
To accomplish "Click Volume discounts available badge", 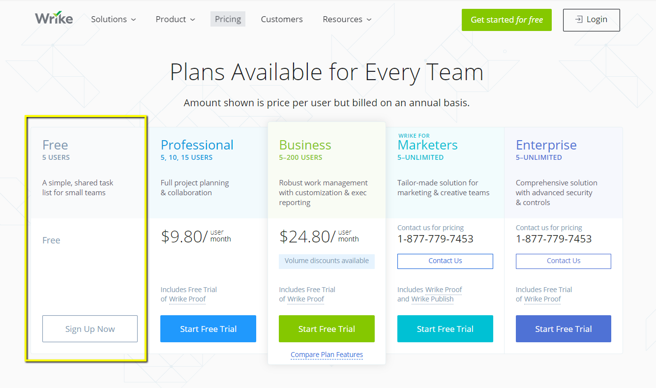I will click(327, 261).
